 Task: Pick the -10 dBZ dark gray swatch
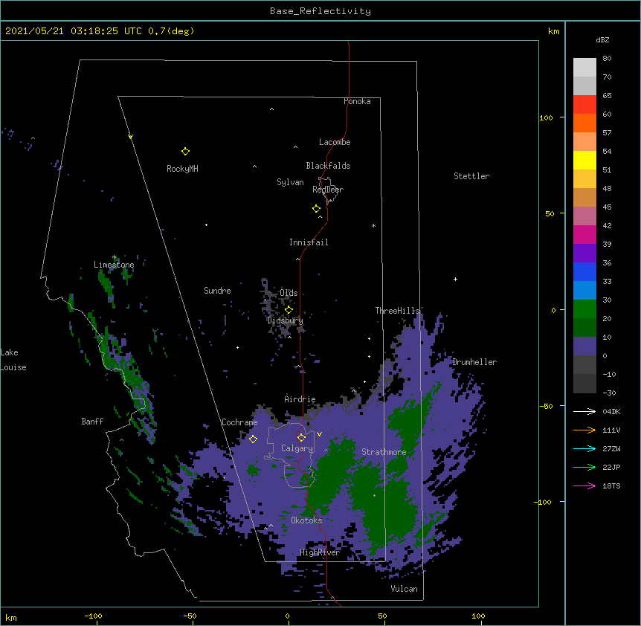[584, 384]
